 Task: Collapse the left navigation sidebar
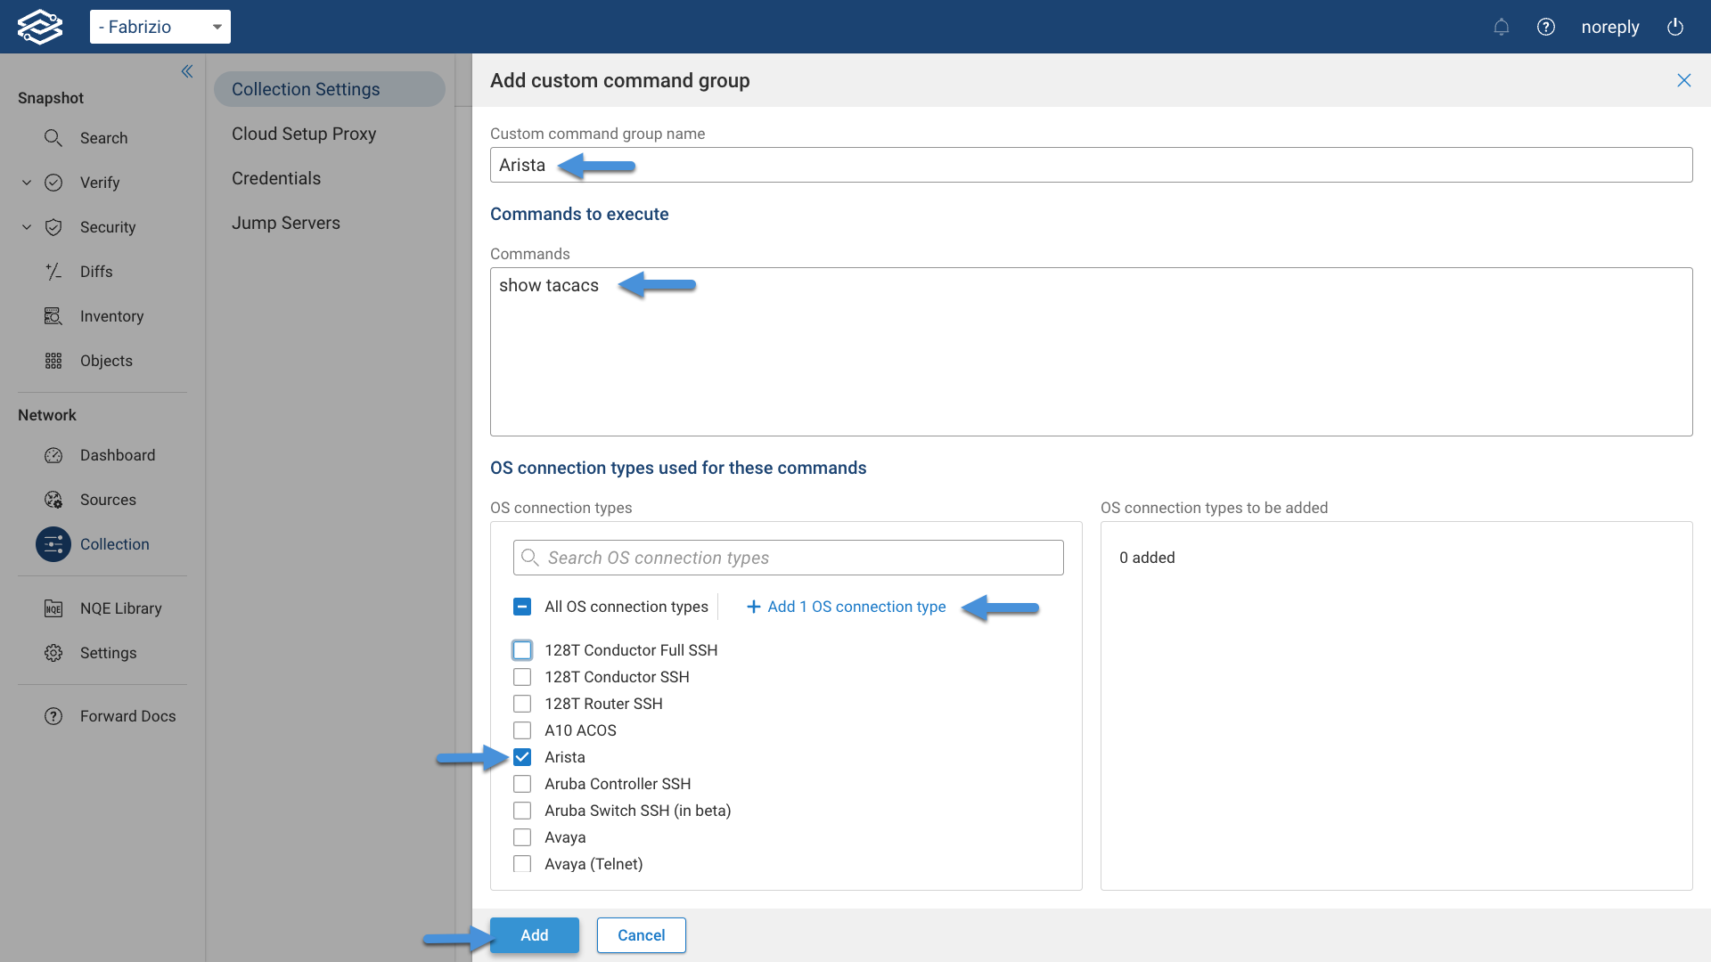[187, 71]
